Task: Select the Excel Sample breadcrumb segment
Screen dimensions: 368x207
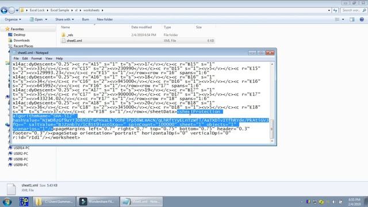Action: [60, 10]
